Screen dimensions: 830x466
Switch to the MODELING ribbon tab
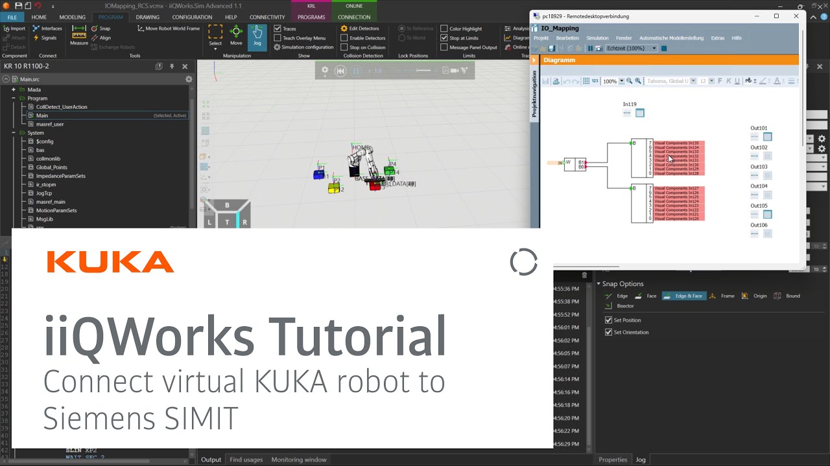pyautogui.click(x=72, y=17)
